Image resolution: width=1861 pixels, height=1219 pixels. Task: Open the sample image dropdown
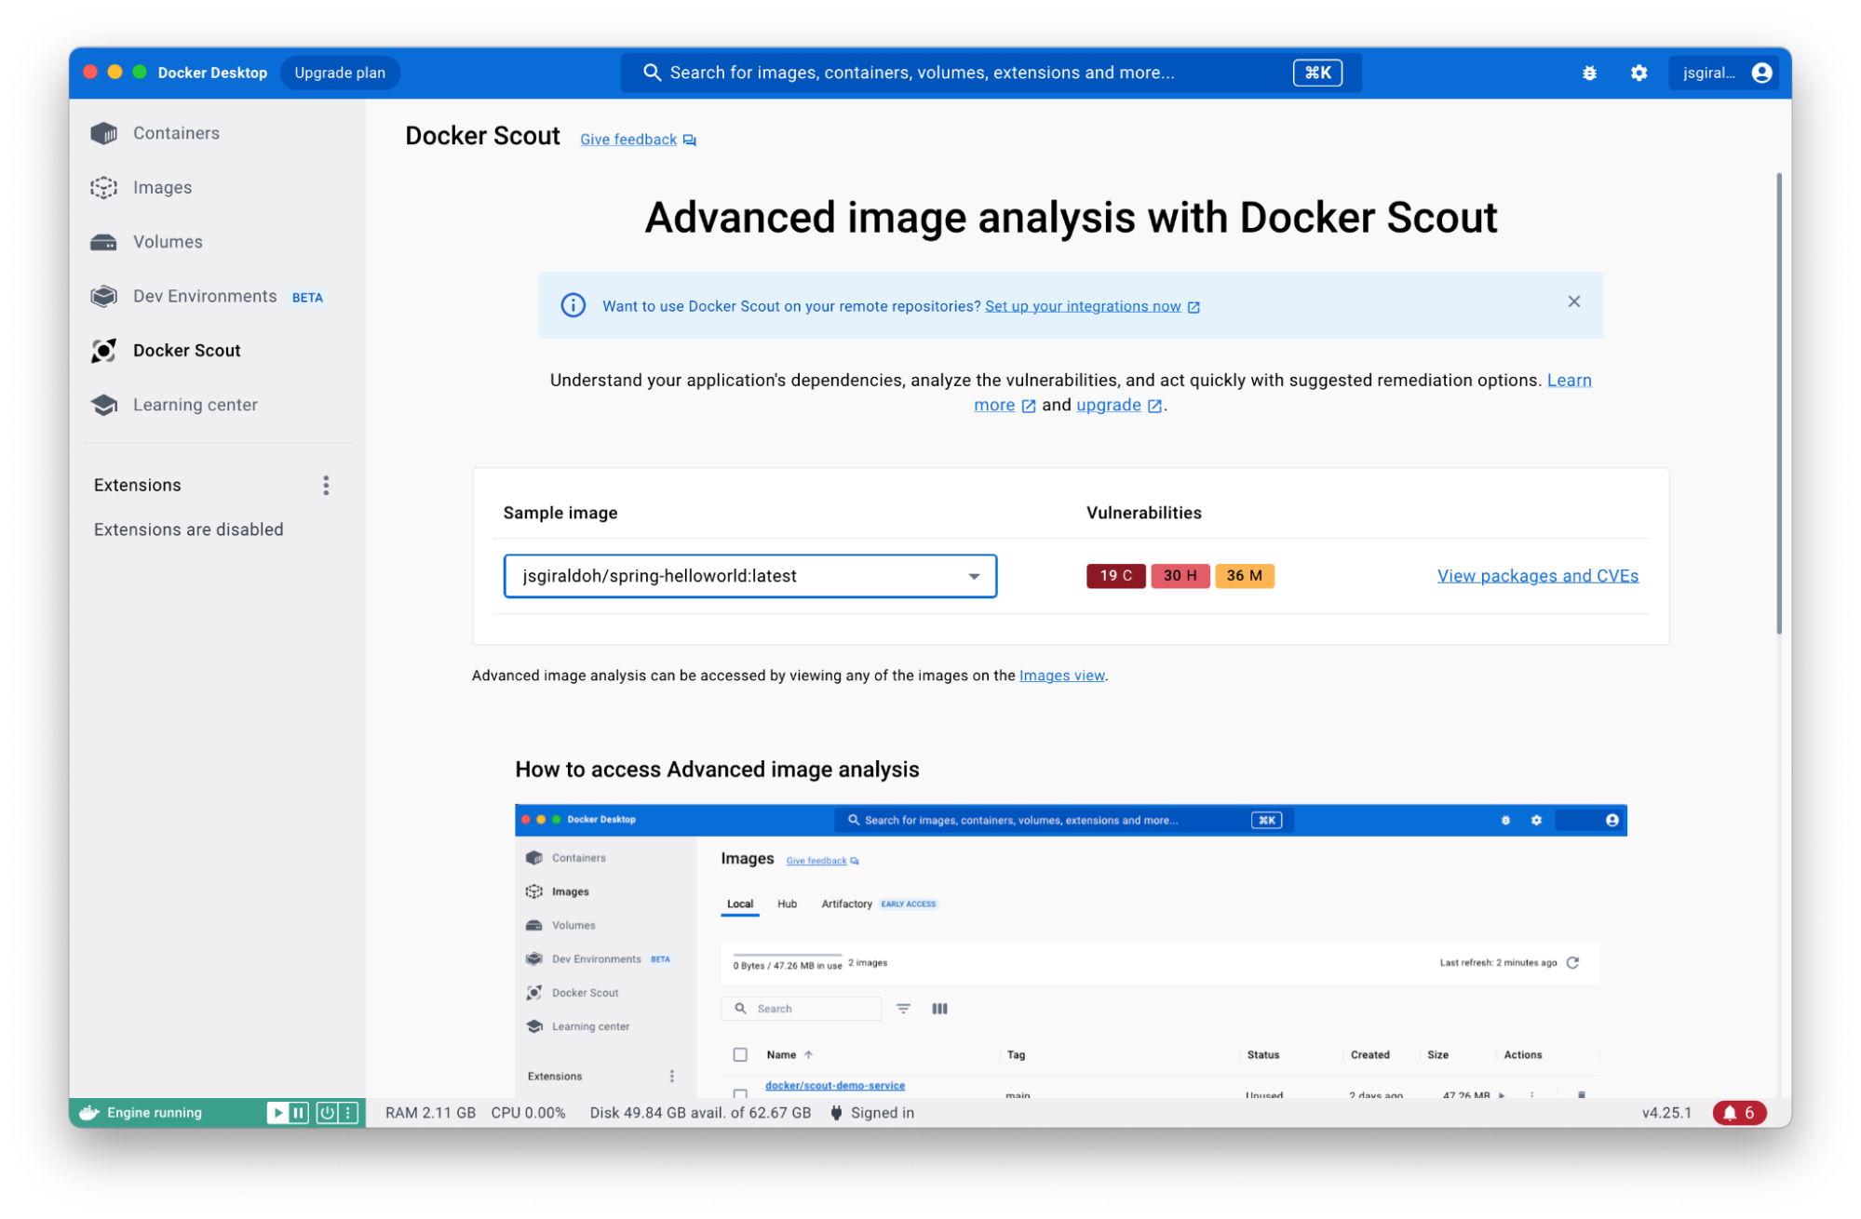pyautogui.click(x=974, y=576)
